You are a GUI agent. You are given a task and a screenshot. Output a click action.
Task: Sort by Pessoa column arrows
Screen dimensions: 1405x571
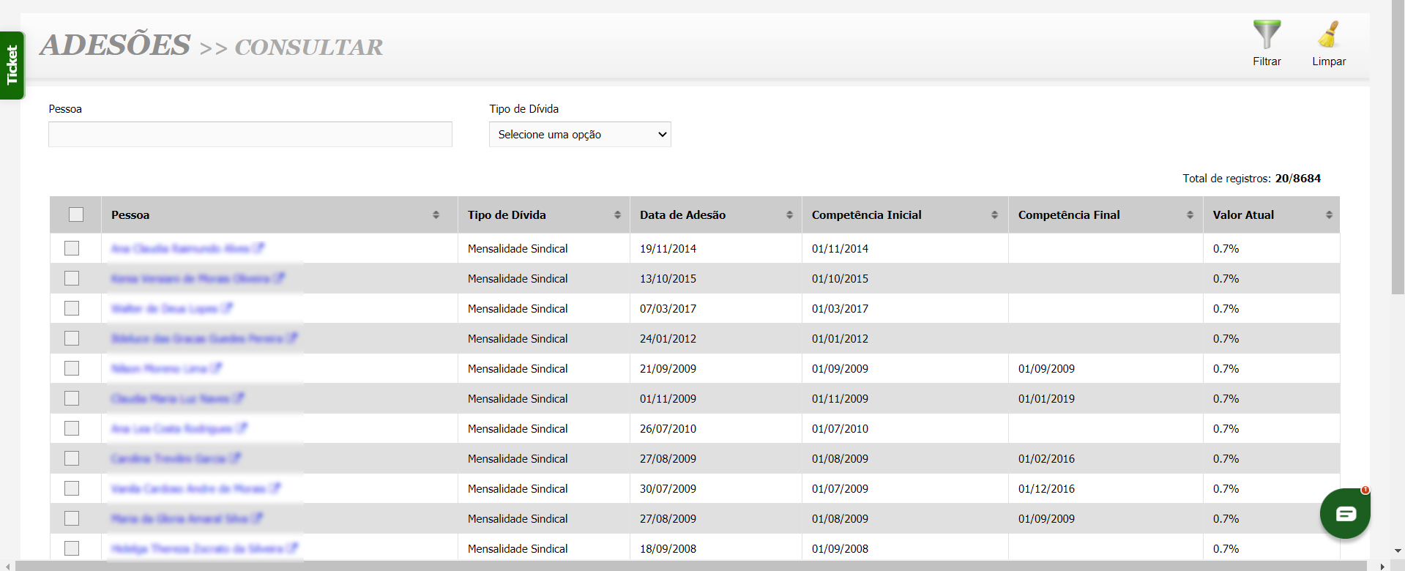pyautogui.click(x=436, y=215)
